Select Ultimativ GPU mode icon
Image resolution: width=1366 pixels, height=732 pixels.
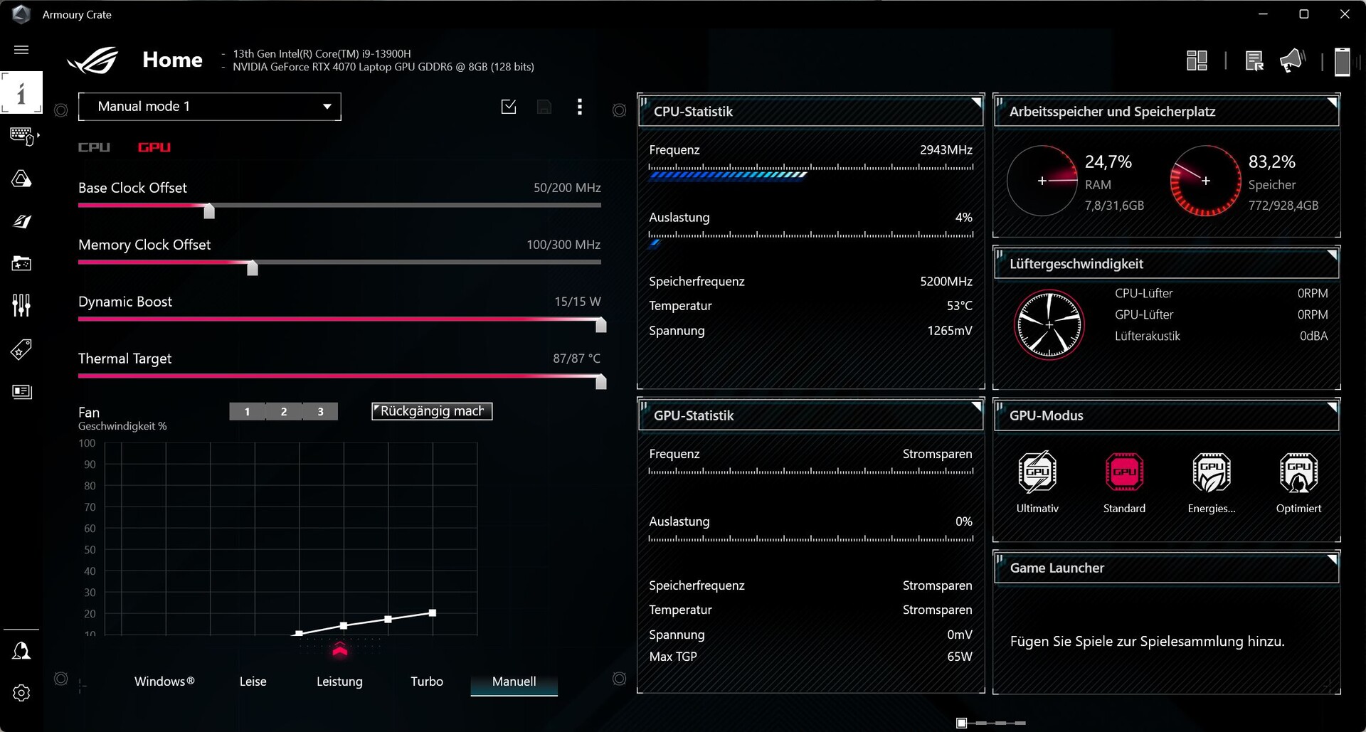(x=1037, y=472)
